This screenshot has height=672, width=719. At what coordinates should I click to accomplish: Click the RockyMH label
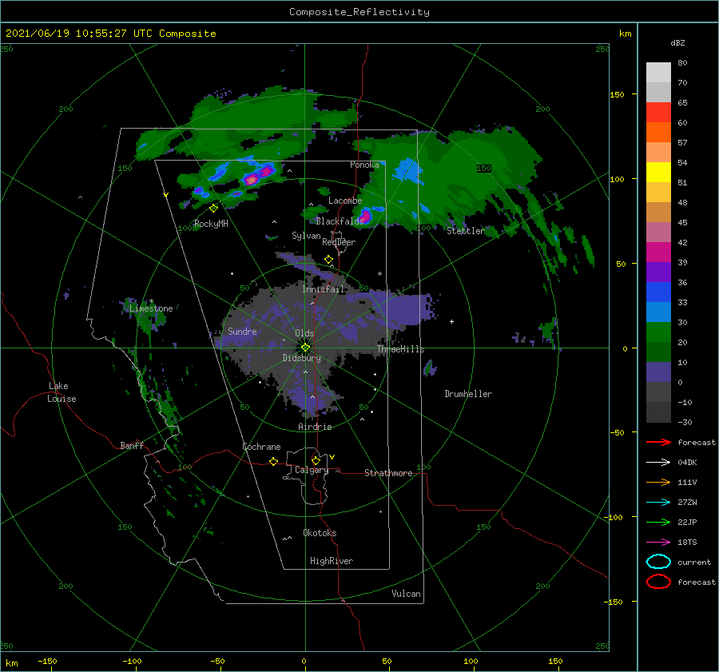click(211, 224)
